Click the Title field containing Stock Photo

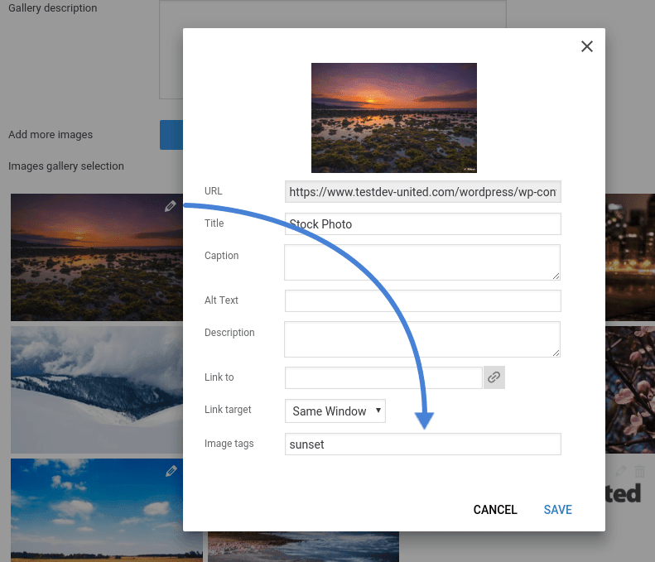[422, 224]
